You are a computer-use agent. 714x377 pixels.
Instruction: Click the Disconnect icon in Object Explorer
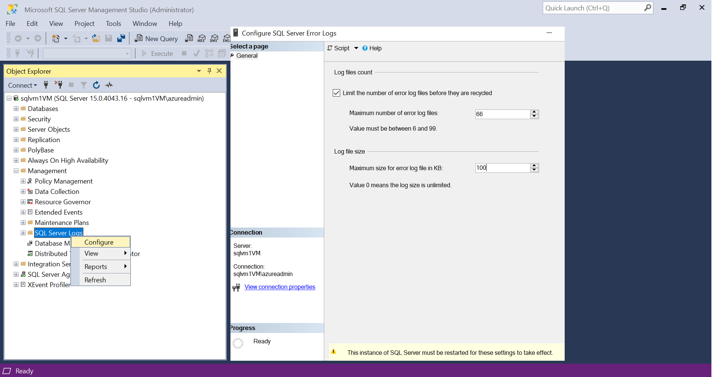(x=59, y=85)
